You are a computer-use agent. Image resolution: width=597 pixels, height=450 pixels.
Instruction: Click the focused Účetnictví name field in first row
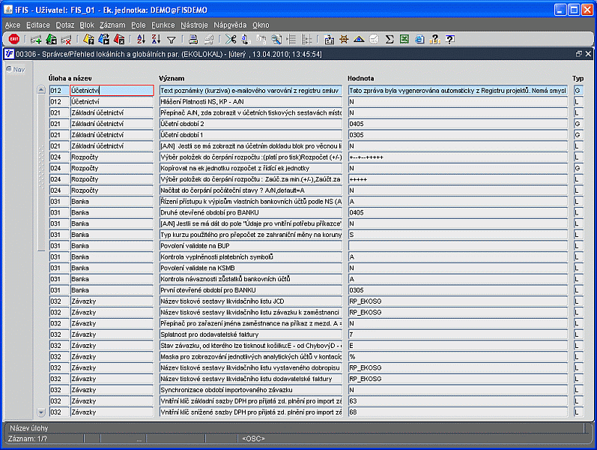pos(112,91)
